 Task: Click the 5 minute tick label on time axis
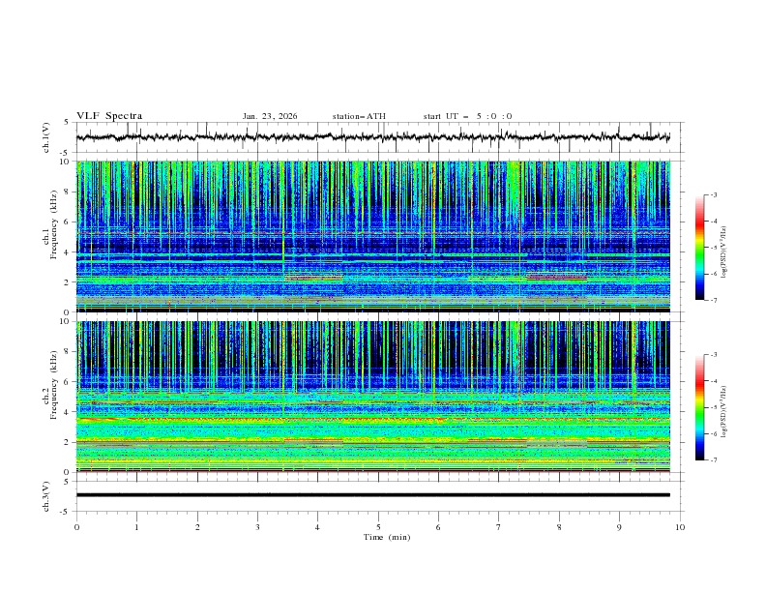(x=378, y=527)
